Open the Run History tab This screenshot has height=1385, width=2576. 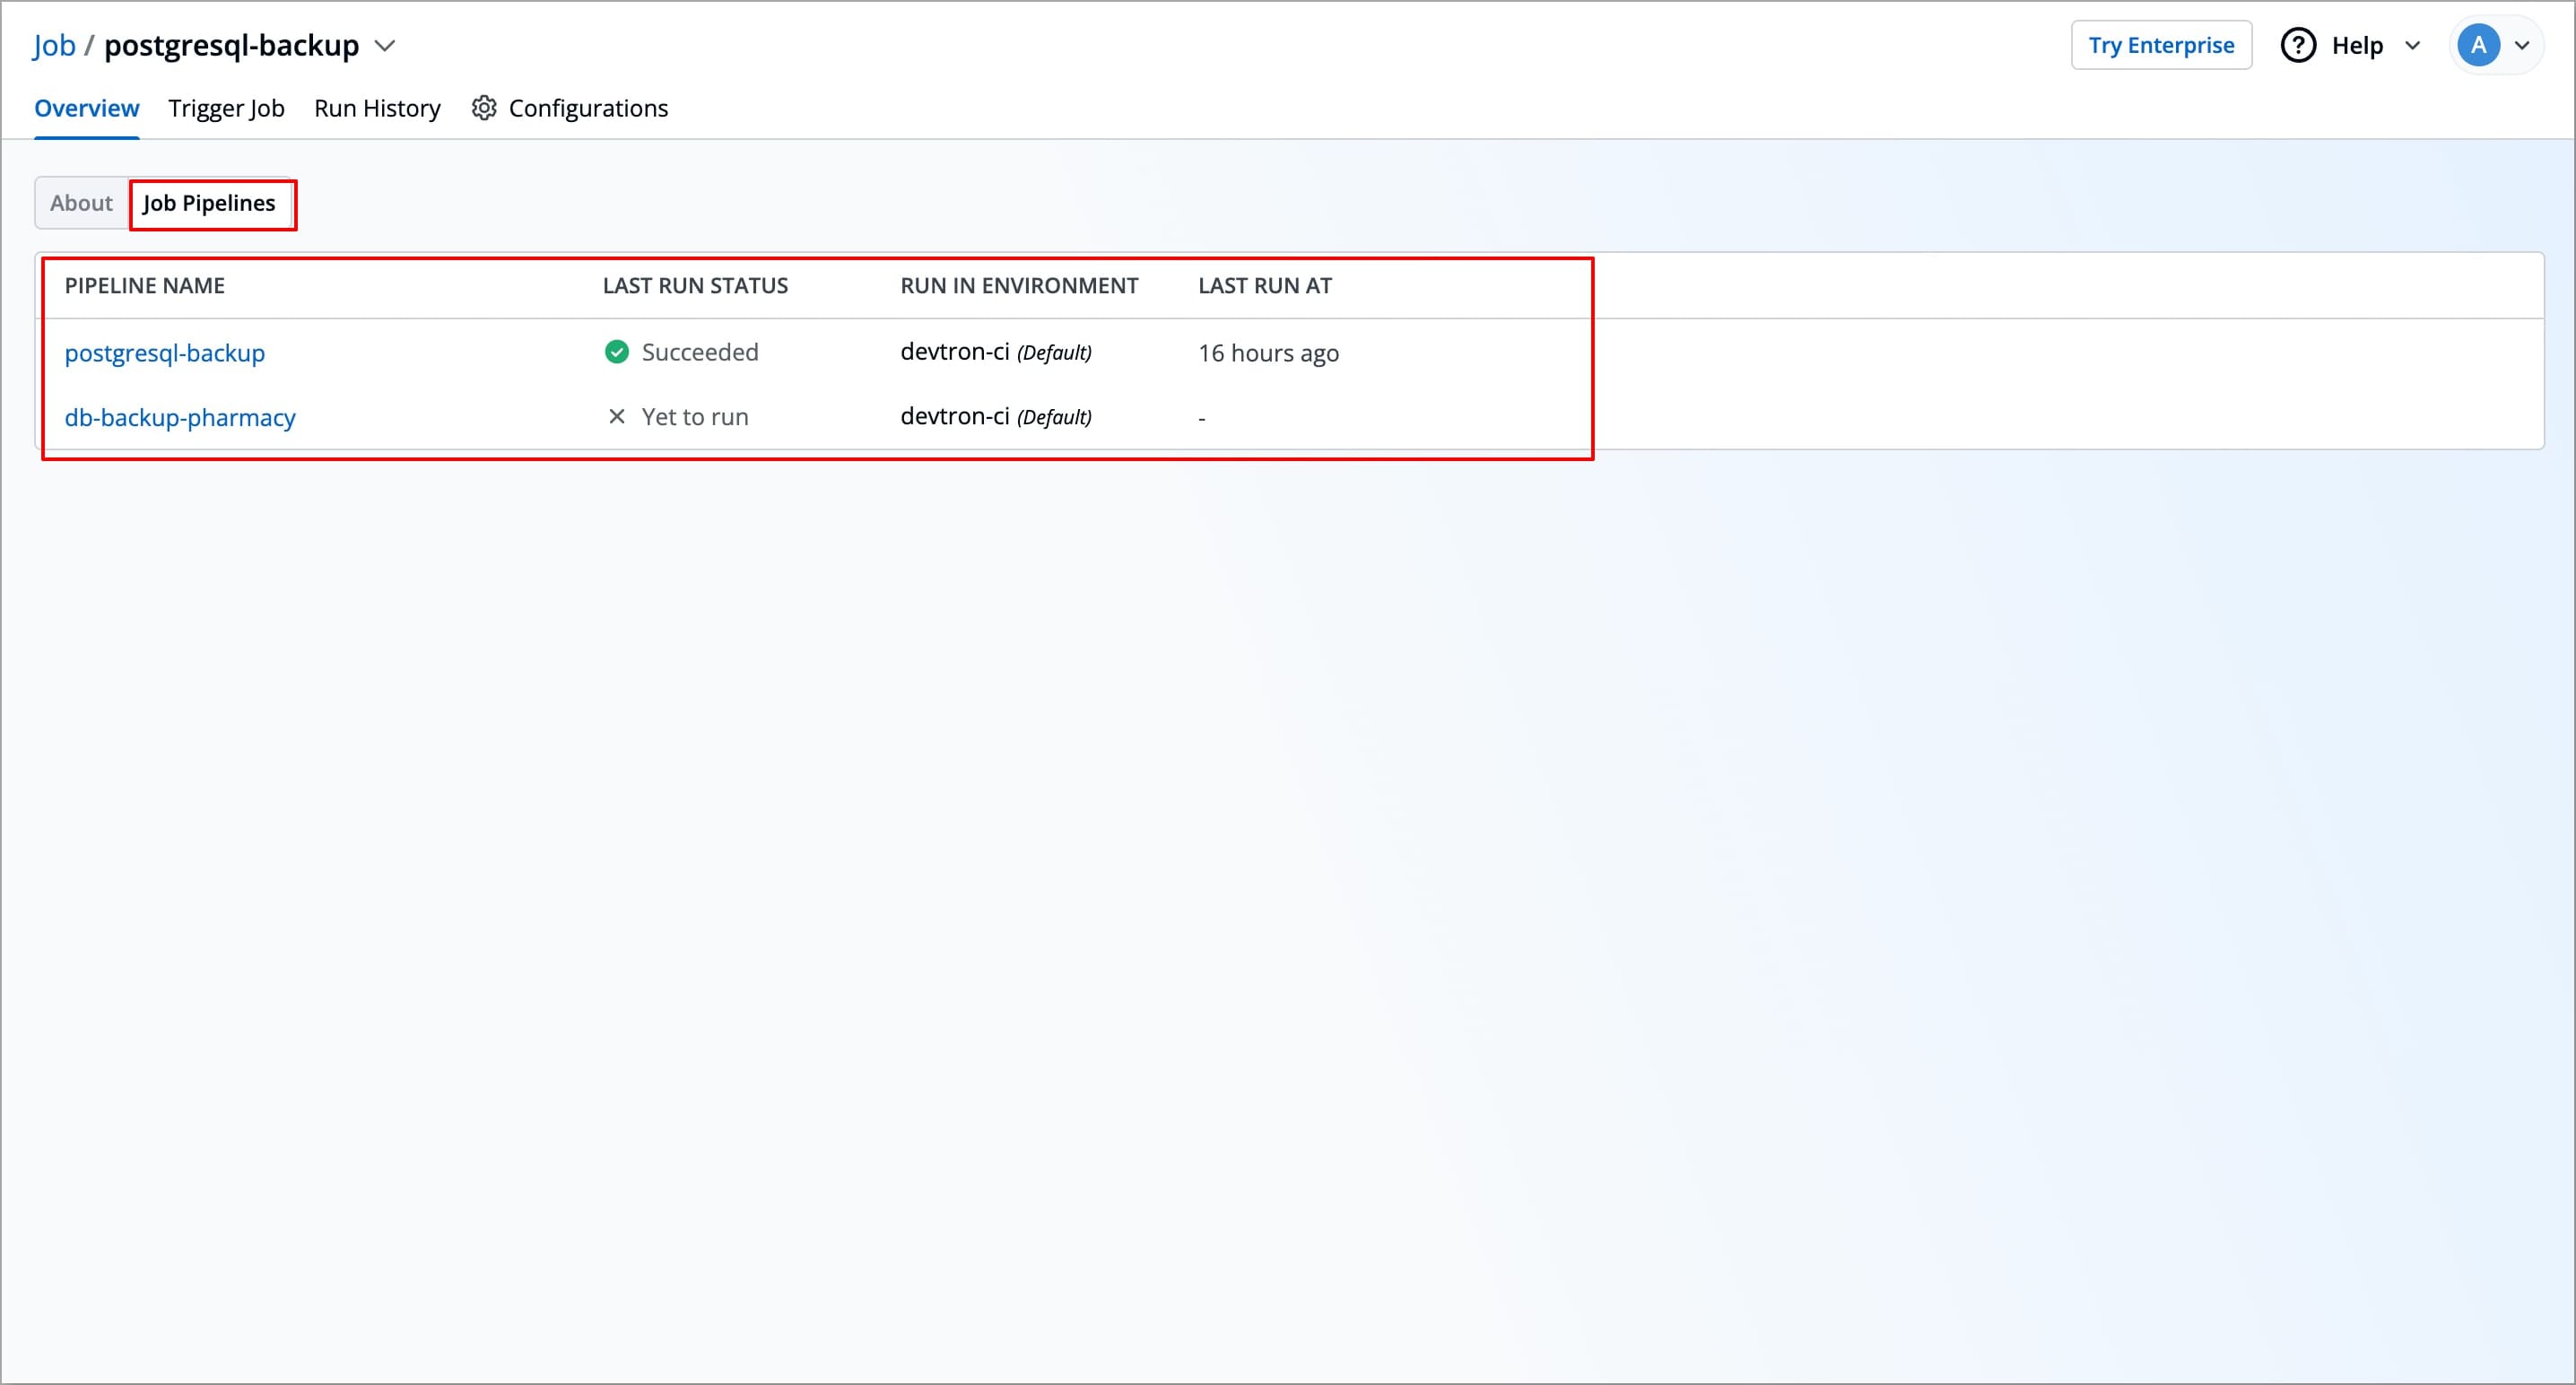coord(377,108)
